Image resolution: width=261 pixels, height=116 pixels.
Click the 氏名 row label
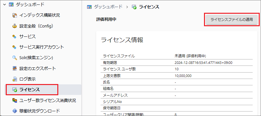pyautogui.click(x=107, y=82)
